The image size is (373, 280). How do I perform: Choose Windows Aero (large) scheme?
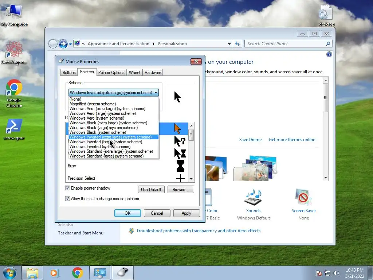click(114, 113)
